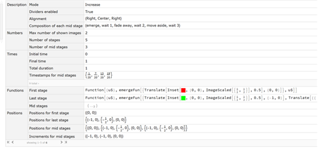Click the green color swatch in Last stage
Screen dimensions: 318x151
[183, 98]
